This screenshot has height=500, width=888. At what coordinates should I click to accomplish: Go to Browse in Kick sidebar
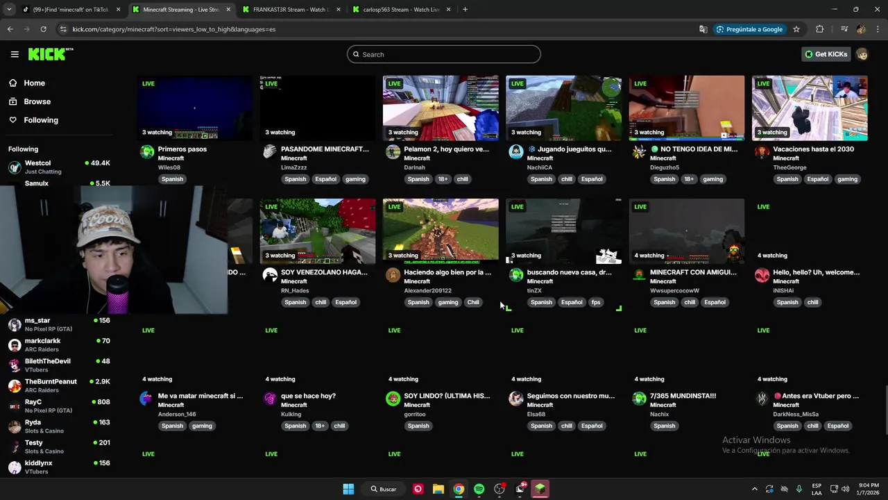click(37, 101)
